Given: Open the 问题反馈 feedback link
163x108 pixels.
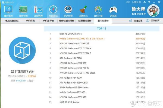Looking at the screenshot, I should click(136, 2).
